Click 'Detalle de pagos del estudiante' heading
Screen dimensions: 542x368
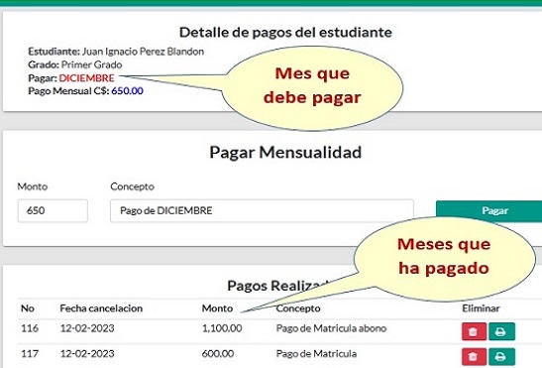coord(285,32)
